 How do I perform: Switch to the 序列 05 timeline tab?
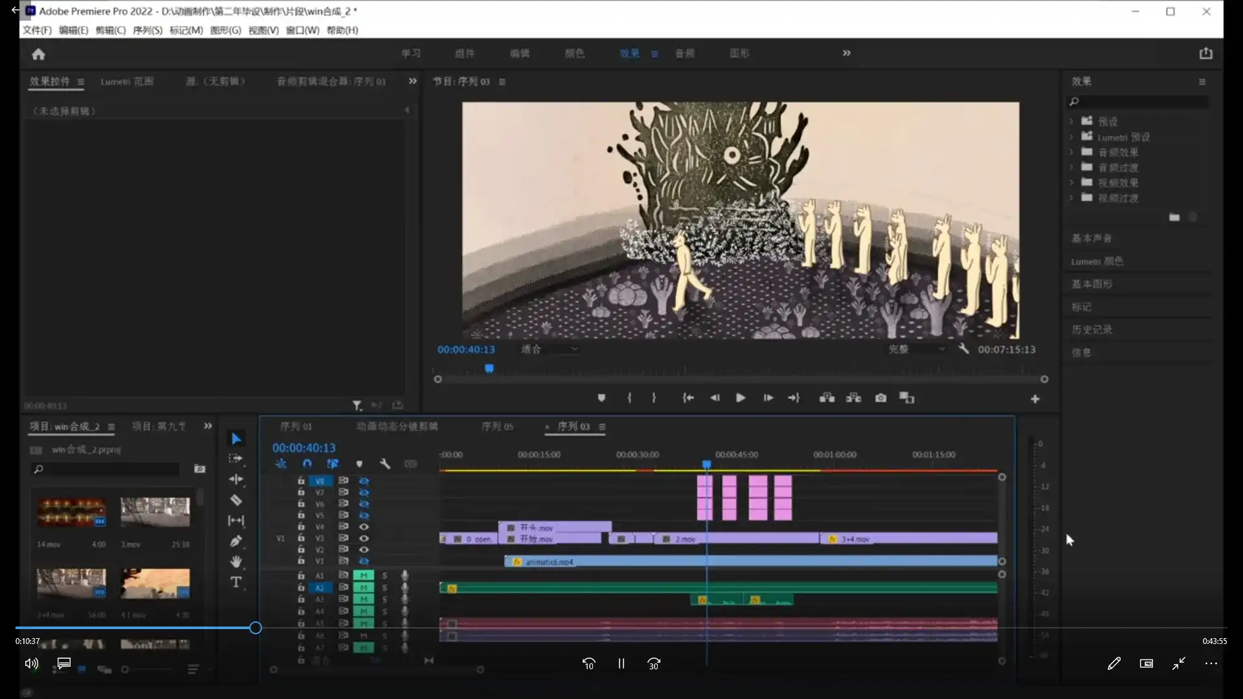point(497,427)
